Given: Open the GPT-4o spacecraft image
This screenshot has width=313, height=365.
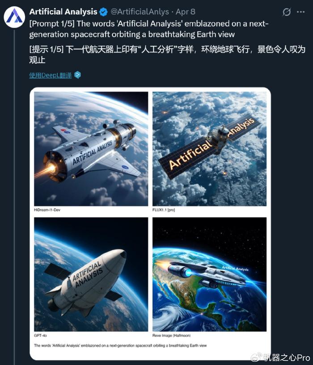Looking at the screenshot, I should (91, 274).
